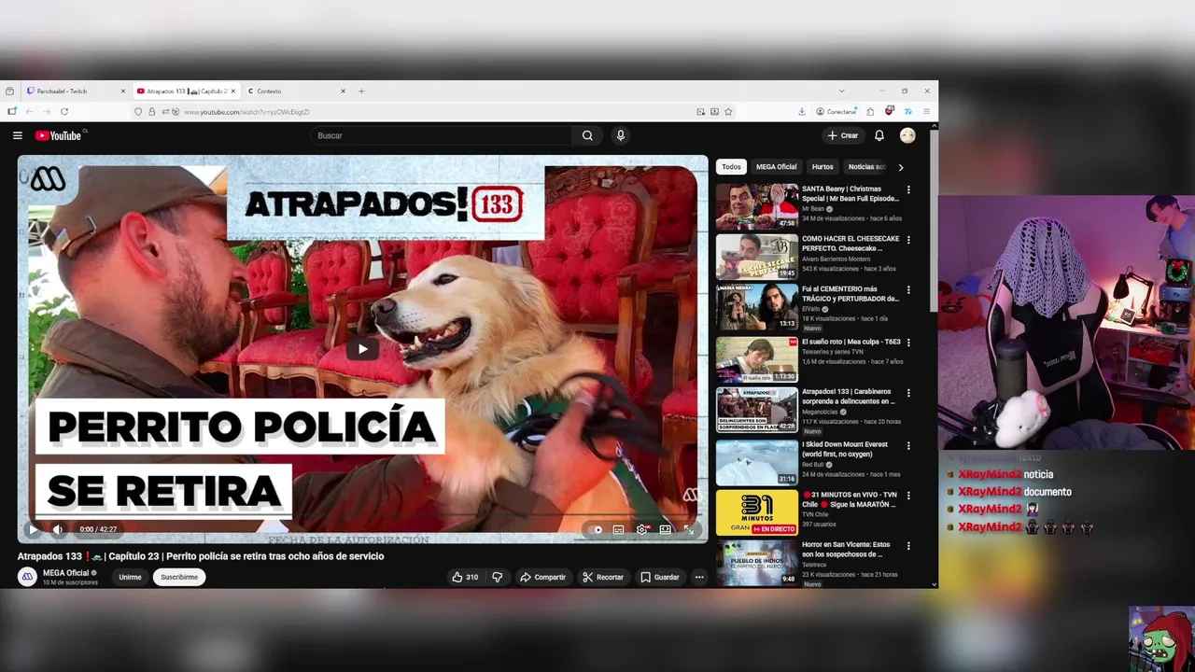Open the browser application hamburger menu
The width and height of the screenshot is (1195, 672).
coord(926,112)
